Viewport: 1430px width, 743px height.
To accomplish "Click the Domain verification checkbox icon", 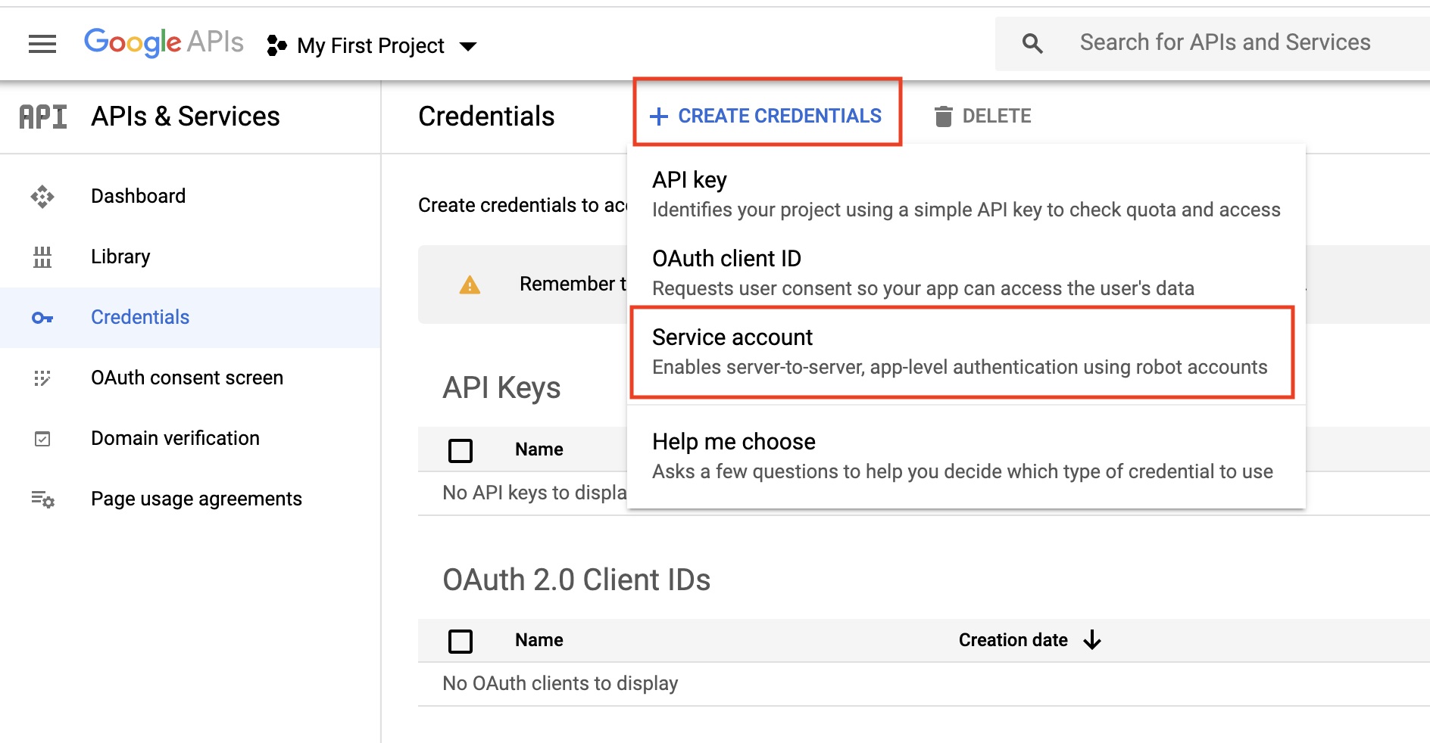I will [x=43, y=438].
